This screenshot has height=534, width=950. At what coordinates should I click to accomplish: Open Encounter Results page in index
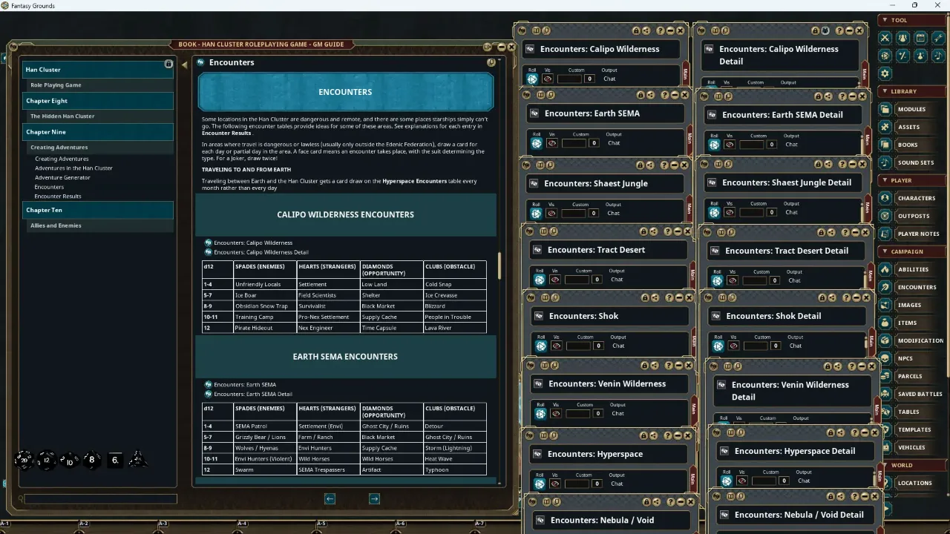click(x=58, y=197)
